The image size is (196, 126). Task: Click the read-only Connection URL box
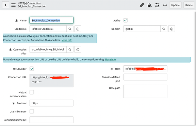click(51, 81)
